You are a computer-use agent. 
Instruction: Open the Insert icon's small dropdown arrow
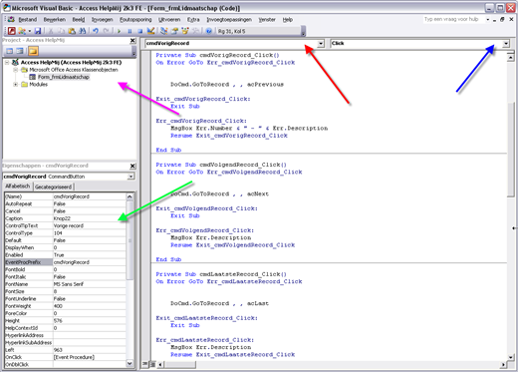[x=30, y=31]
